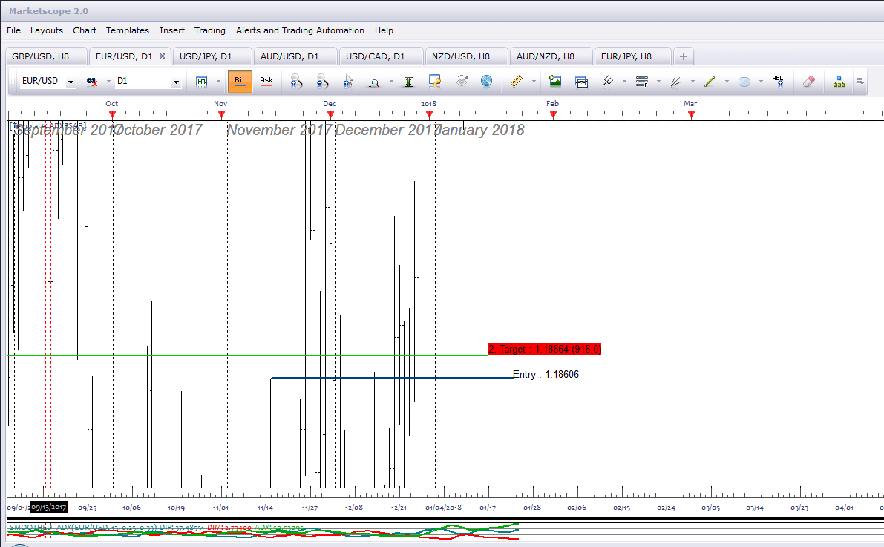Screen dimensions: 884x547
Task: Expand the pitchfork tool dropdown arrow
Action: pos(625,82)
